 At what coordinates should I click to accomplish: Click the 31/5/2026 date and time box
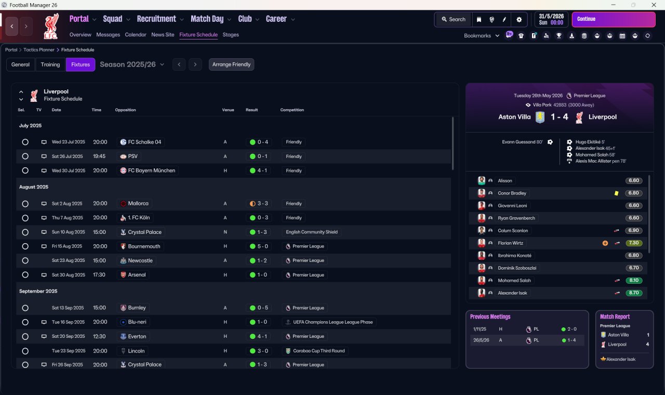click(552, 20)
